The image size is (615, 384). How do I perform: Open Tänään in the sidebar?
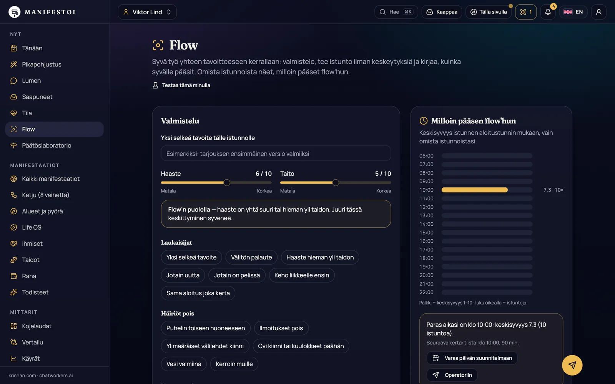(x=54, y=48)
